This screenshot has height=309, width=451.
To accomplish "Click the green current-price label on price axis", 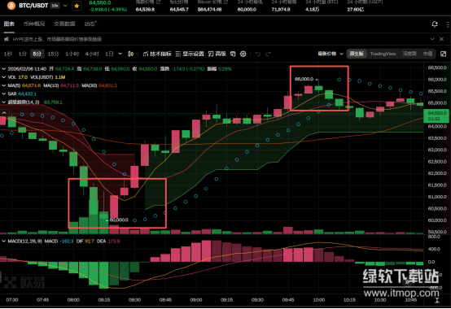I will click(x=436, y=115).
